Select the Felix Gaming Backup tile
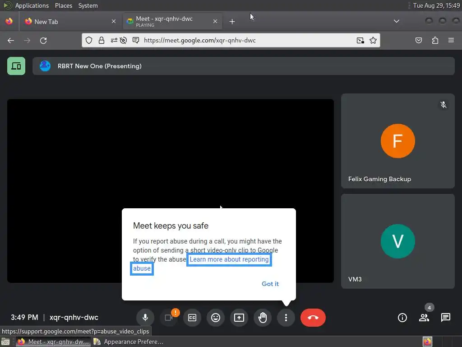 (398, 141)
